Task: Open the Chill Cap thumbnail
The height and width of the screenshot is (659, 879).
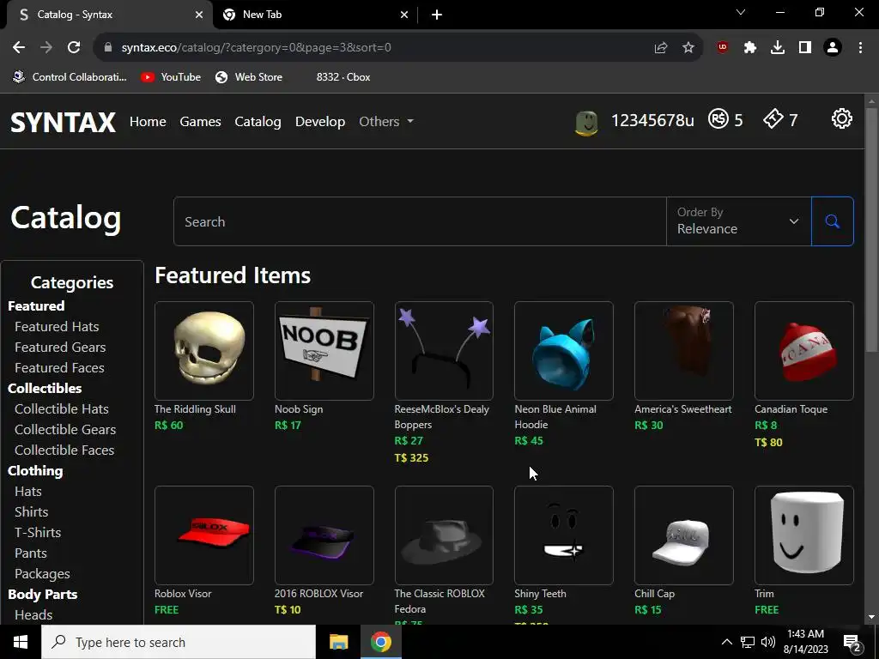Action: click(x=684, y=535)
